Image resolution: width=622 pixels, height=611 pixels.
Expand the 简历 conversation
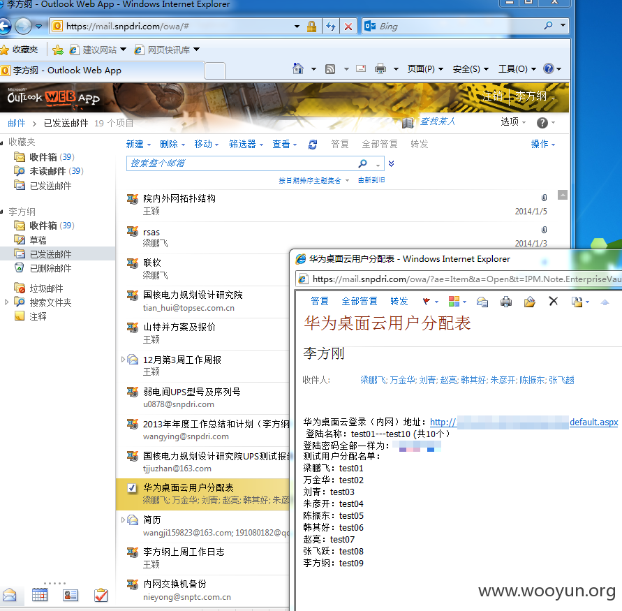(123, 520)
